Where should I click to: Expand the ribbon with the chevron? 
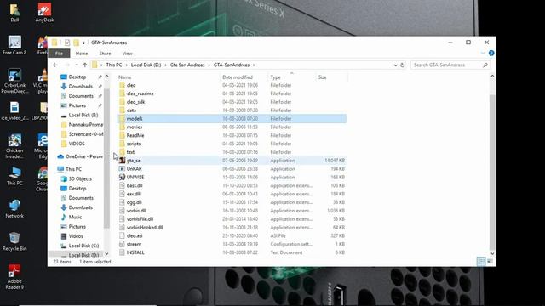(x=483, y=53)
